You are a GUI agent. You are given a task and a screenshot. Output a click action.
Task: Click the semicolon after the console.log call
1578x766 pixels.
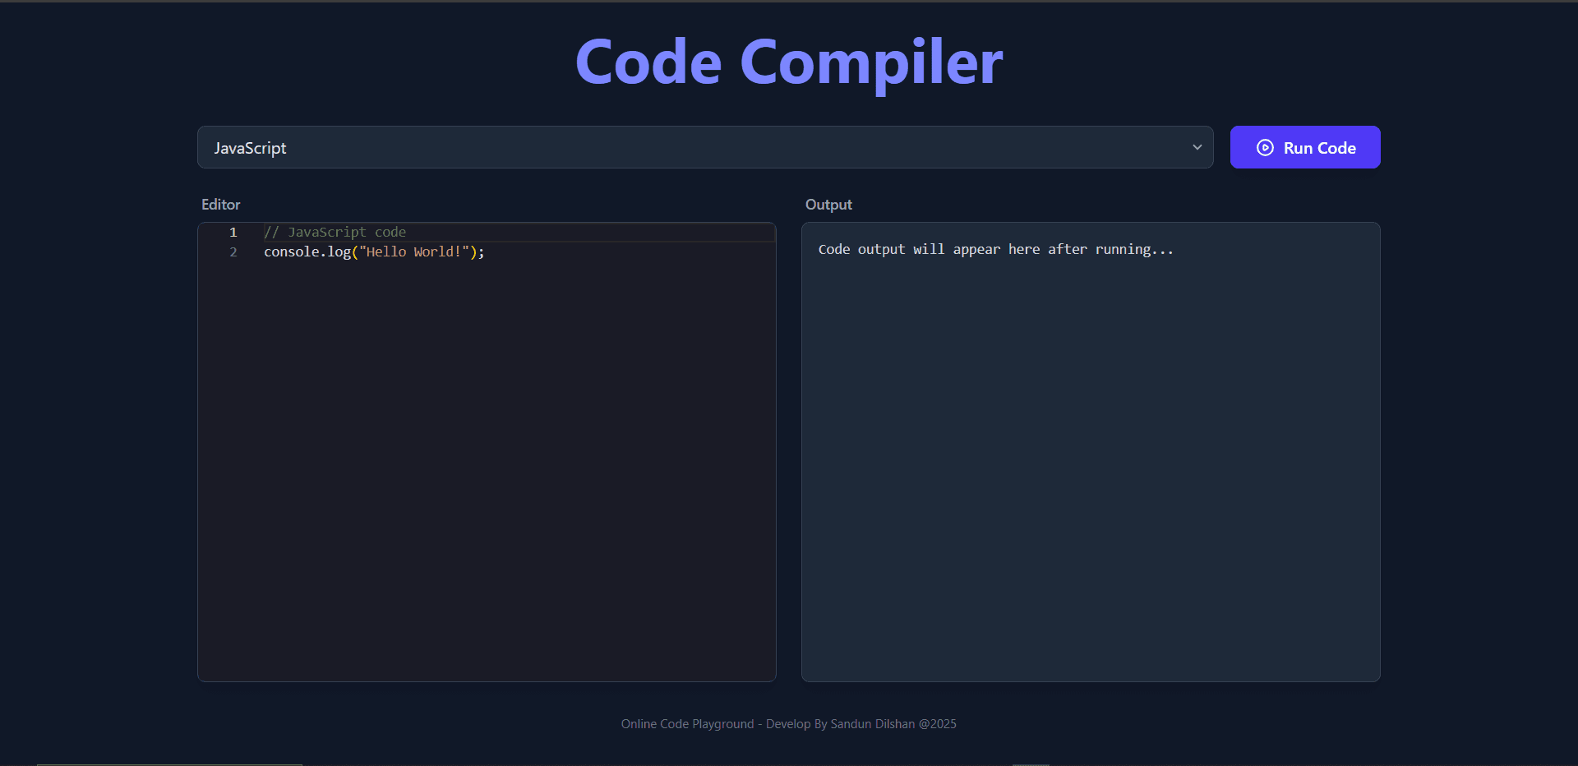coord(479,252)
